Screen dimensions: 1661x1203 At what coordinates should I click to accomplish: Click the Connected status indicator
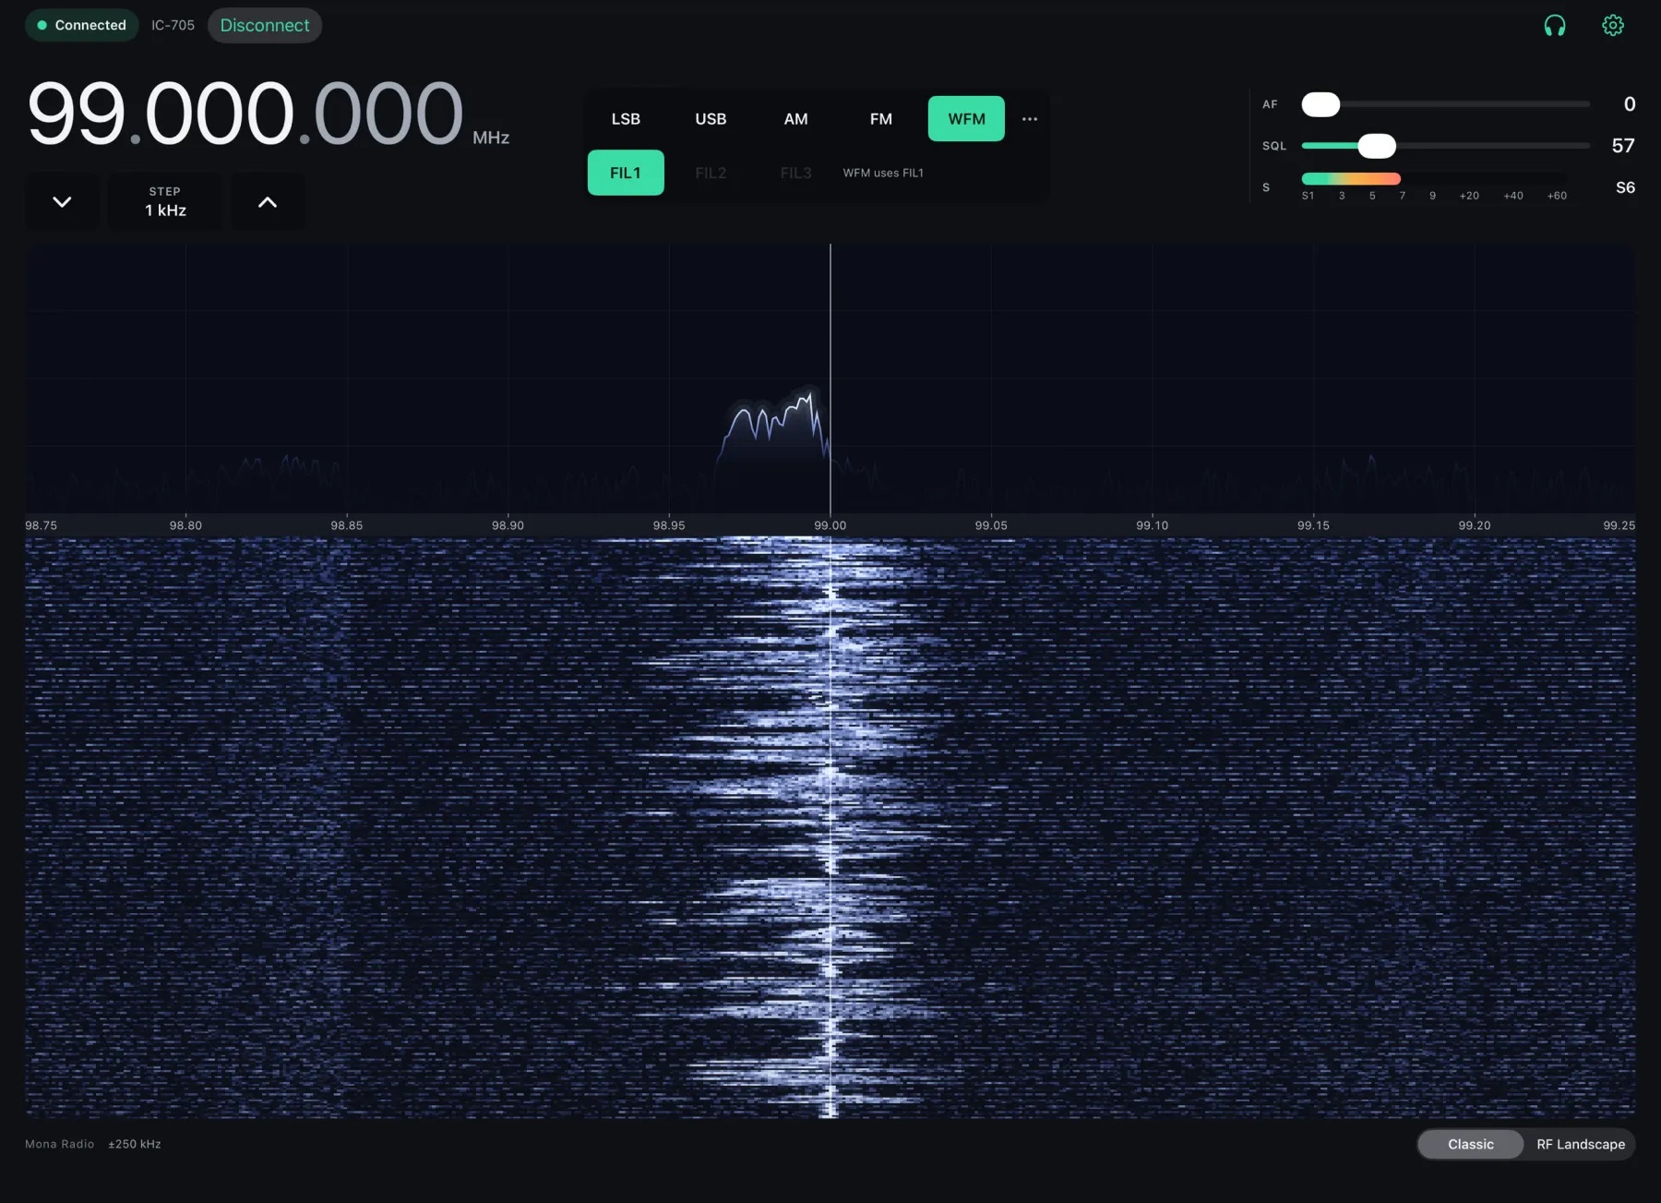(81, 25)
